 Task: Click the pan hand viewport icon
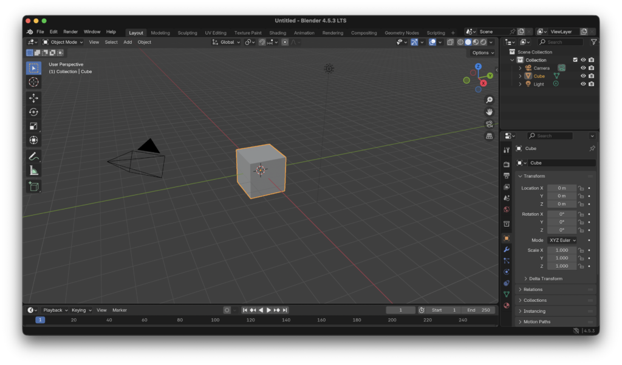pos(489,112)
